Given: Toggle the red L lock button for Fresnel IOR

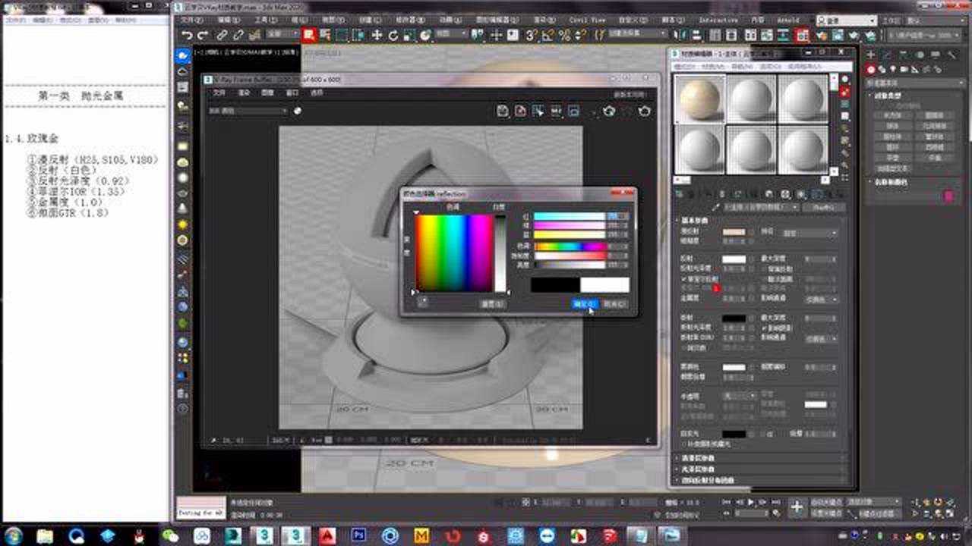Looking at the screenshot, I should click(716, 288).
